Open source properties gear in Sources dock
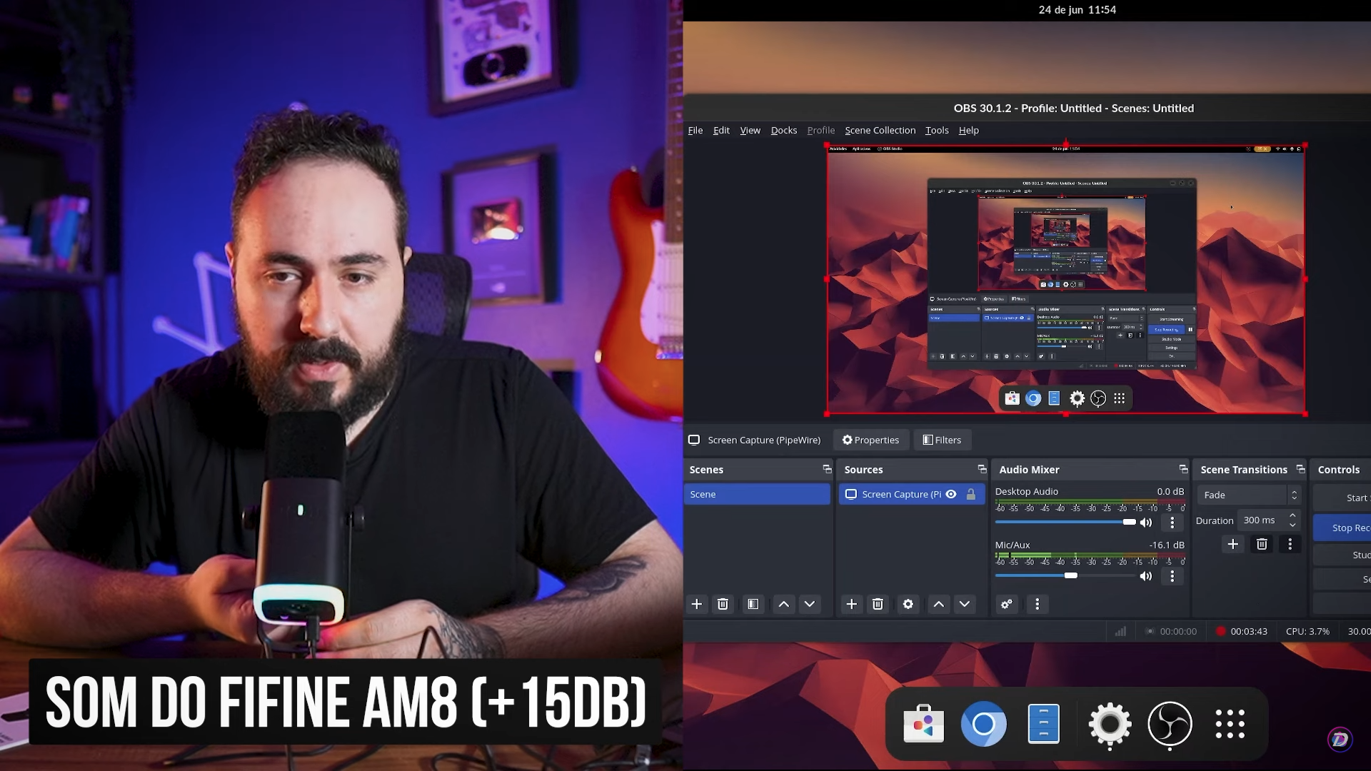 pyautogui.click(x=908, y=604)
